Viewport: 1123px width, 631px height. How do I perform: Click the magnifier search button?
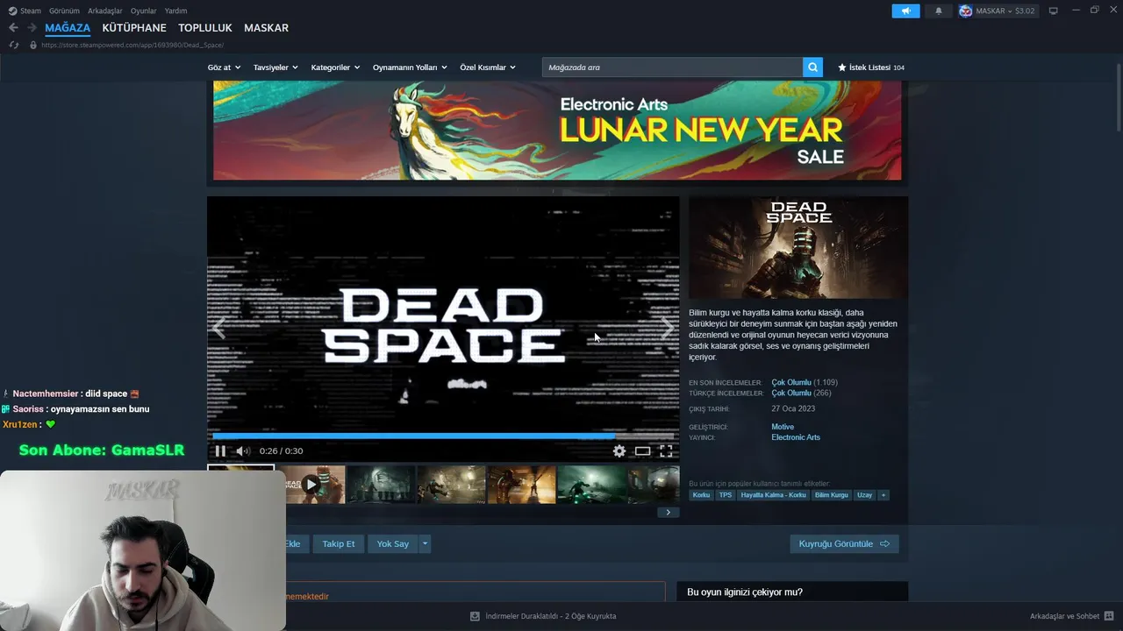click(813, 67)
